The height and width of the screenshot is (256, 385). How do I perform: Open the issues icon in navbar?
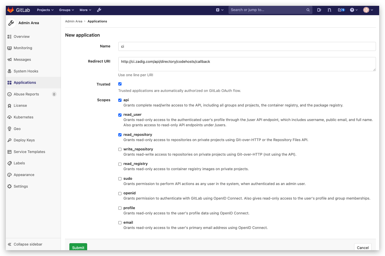(319, 10)
